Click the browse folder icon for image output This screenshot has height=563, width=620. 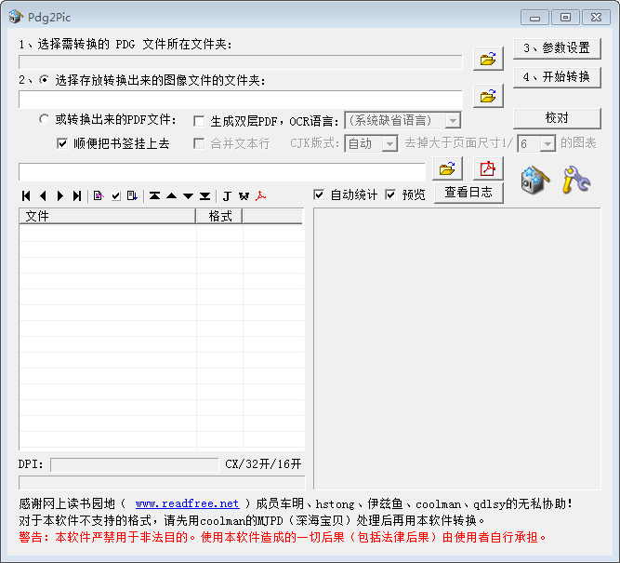[x=488, y=96]
